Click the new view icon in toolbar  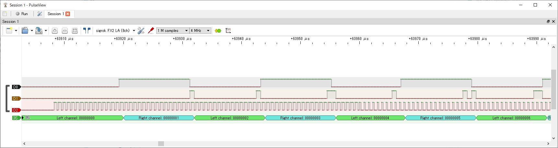point(9,31)
